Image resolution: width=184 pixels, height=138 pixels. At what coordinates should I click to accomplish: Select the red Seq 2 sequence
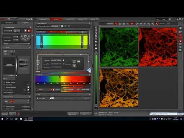click(12, 102)
